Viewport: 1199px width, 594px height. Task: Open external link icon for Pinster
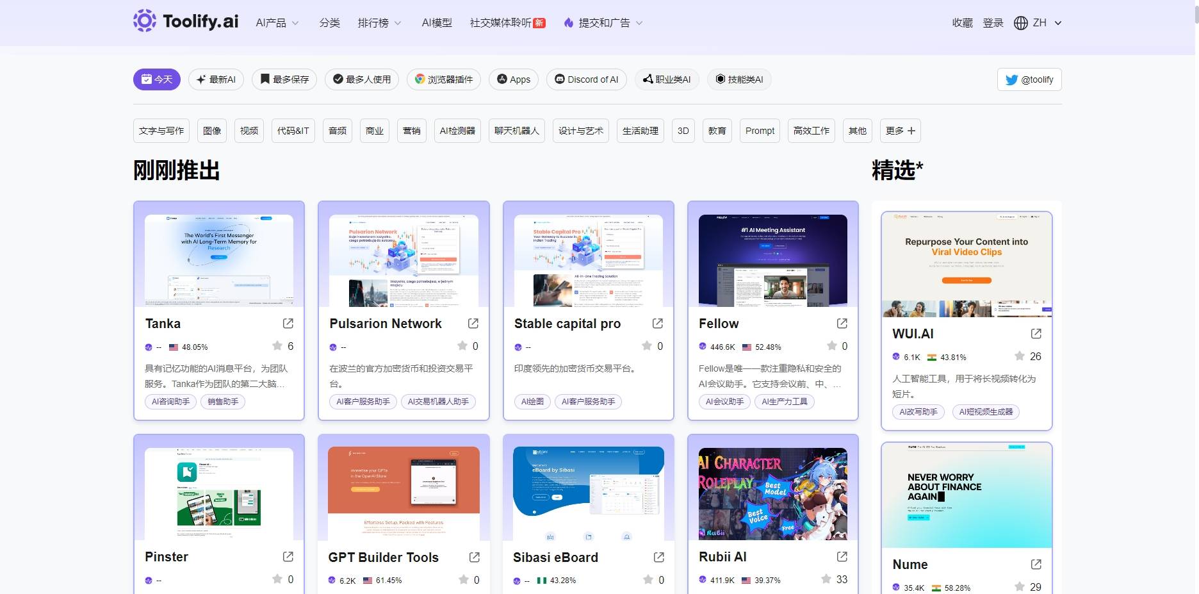click(288, 557)
